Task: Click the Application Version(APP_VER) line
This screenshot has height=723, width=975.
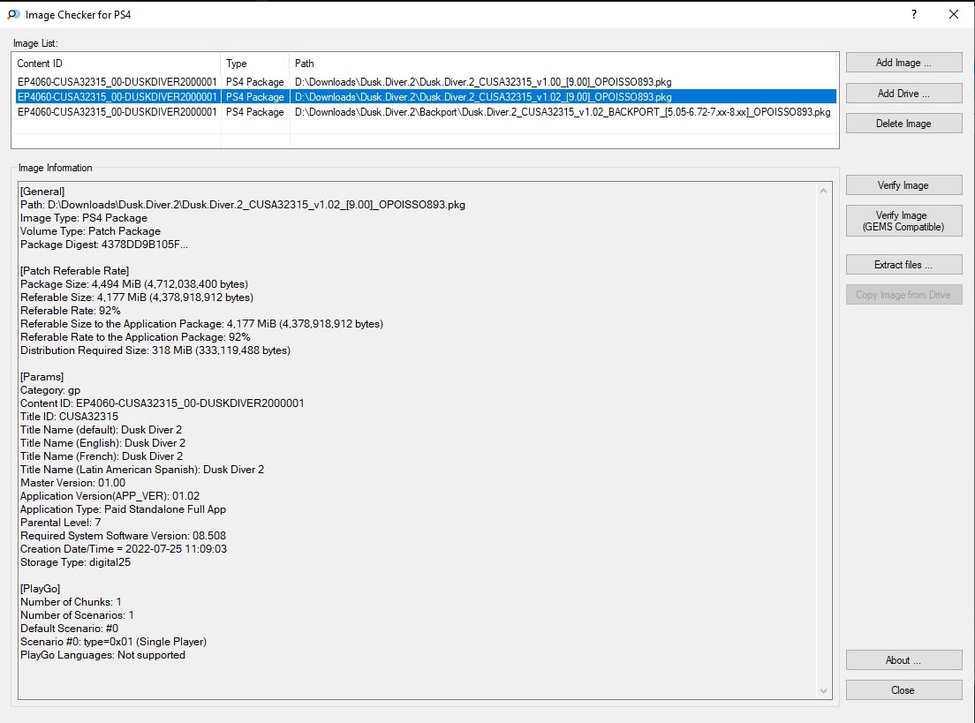Action: [x=110, y=496]
